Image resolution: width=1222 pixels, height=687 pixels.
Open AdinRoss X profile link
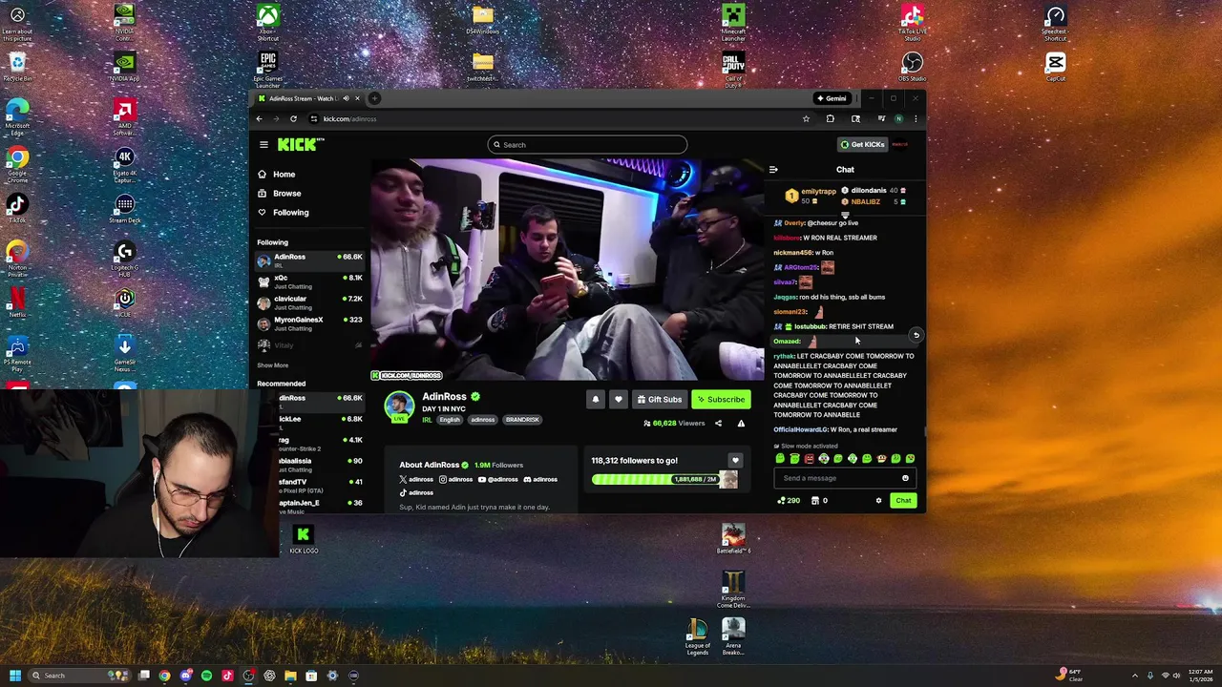tap(415, 480)
